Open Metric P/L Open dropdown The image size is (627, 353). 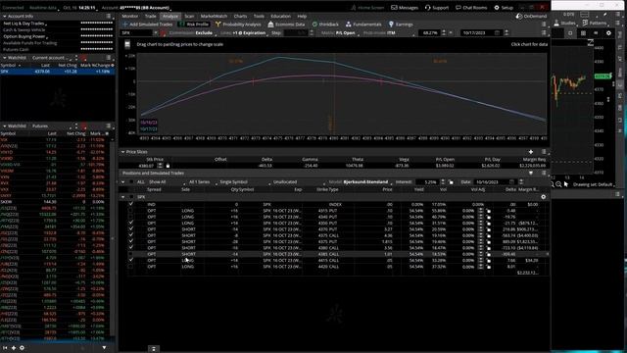[x=340, y=32]
